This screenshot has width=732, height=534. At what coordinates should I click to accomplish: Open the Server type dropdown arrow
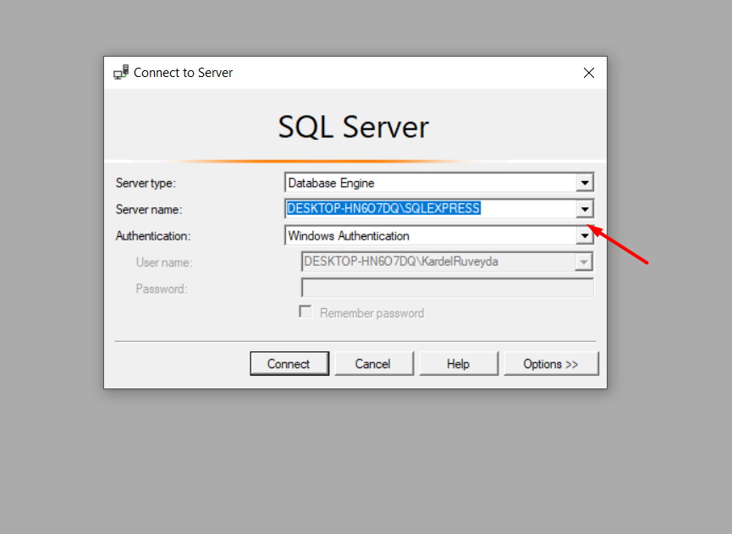tap(585, 183)
